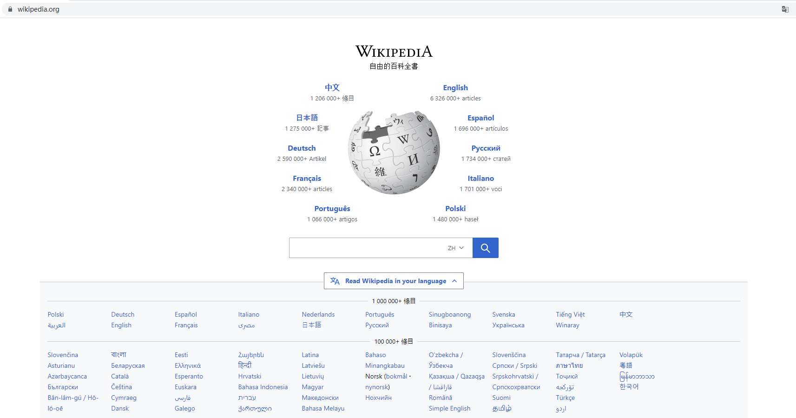Select Català in the language list

pos(120,377)
